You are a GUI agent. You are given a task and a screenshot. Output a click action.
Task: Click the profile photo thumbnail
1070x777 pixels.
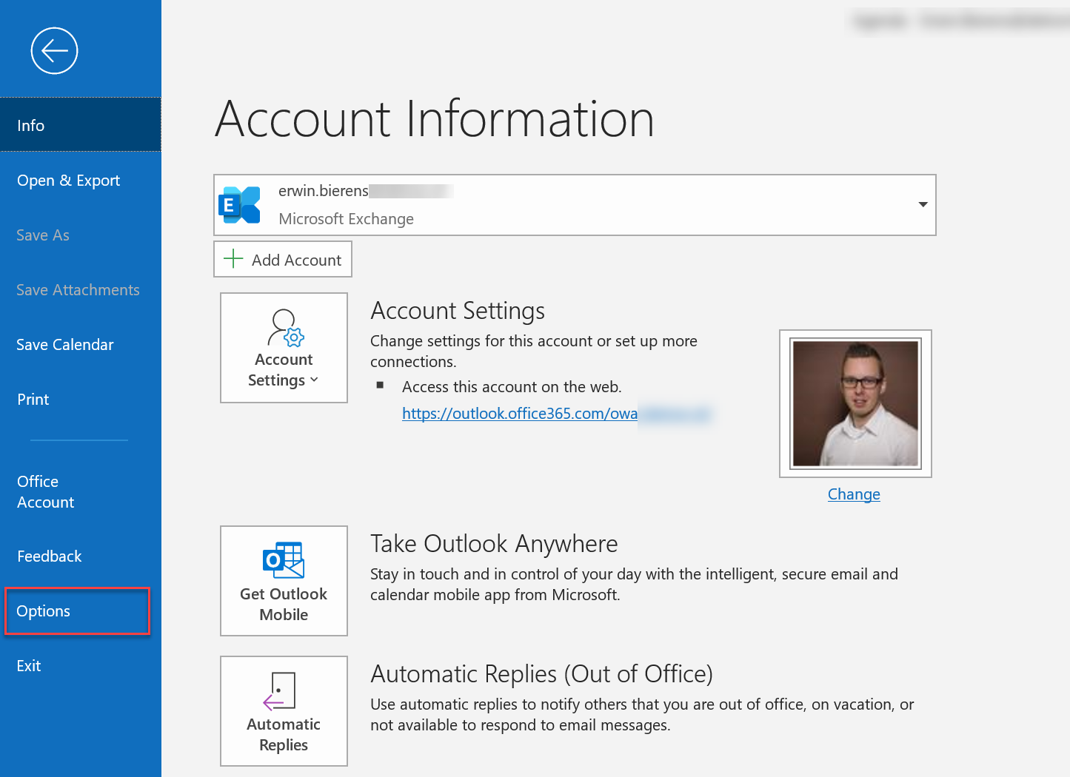855,403
